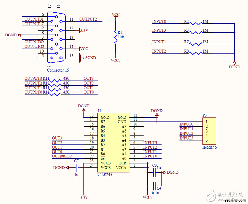The height and width of the screenshot is (204, 248).
Task: Click the OUTPUT2 net label at pin 11
Action: (x=88, y=19)
